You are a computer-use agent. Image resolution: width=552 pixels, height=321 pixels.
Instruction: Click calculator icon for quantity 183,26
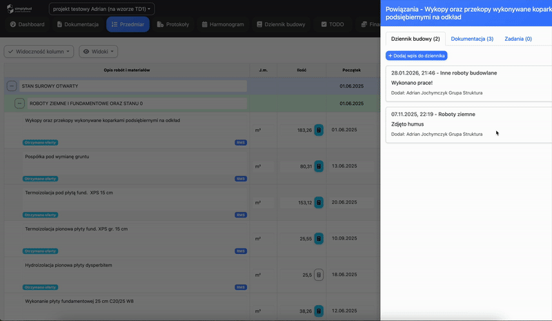click(x=319, y=130)
